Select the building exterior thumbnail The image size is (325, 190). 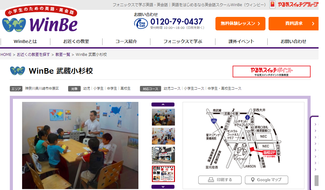tap(163, 155)
